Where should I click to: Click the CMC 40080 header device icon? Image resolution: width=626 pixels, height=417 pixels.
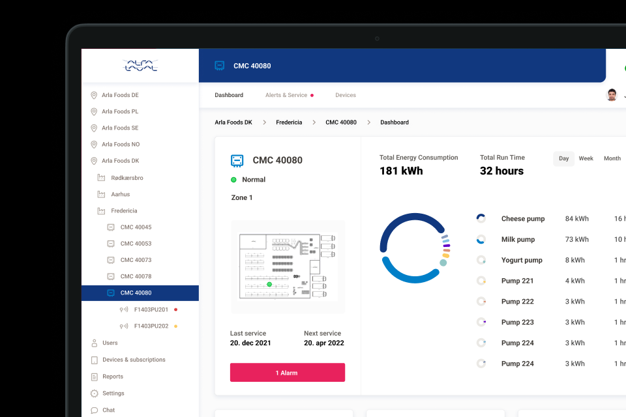point(220,66)
